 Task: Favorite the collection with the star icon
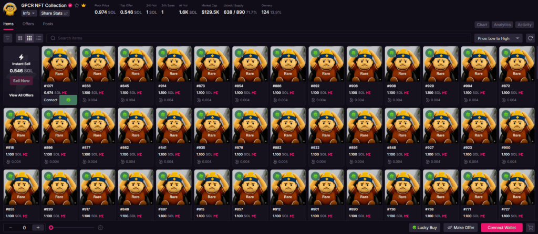pyautogui.click(x=77, y=5)
